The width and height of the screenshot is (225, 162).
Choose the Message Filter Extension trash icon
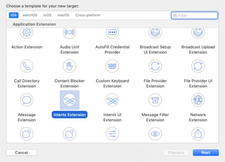tap(155, 100)
